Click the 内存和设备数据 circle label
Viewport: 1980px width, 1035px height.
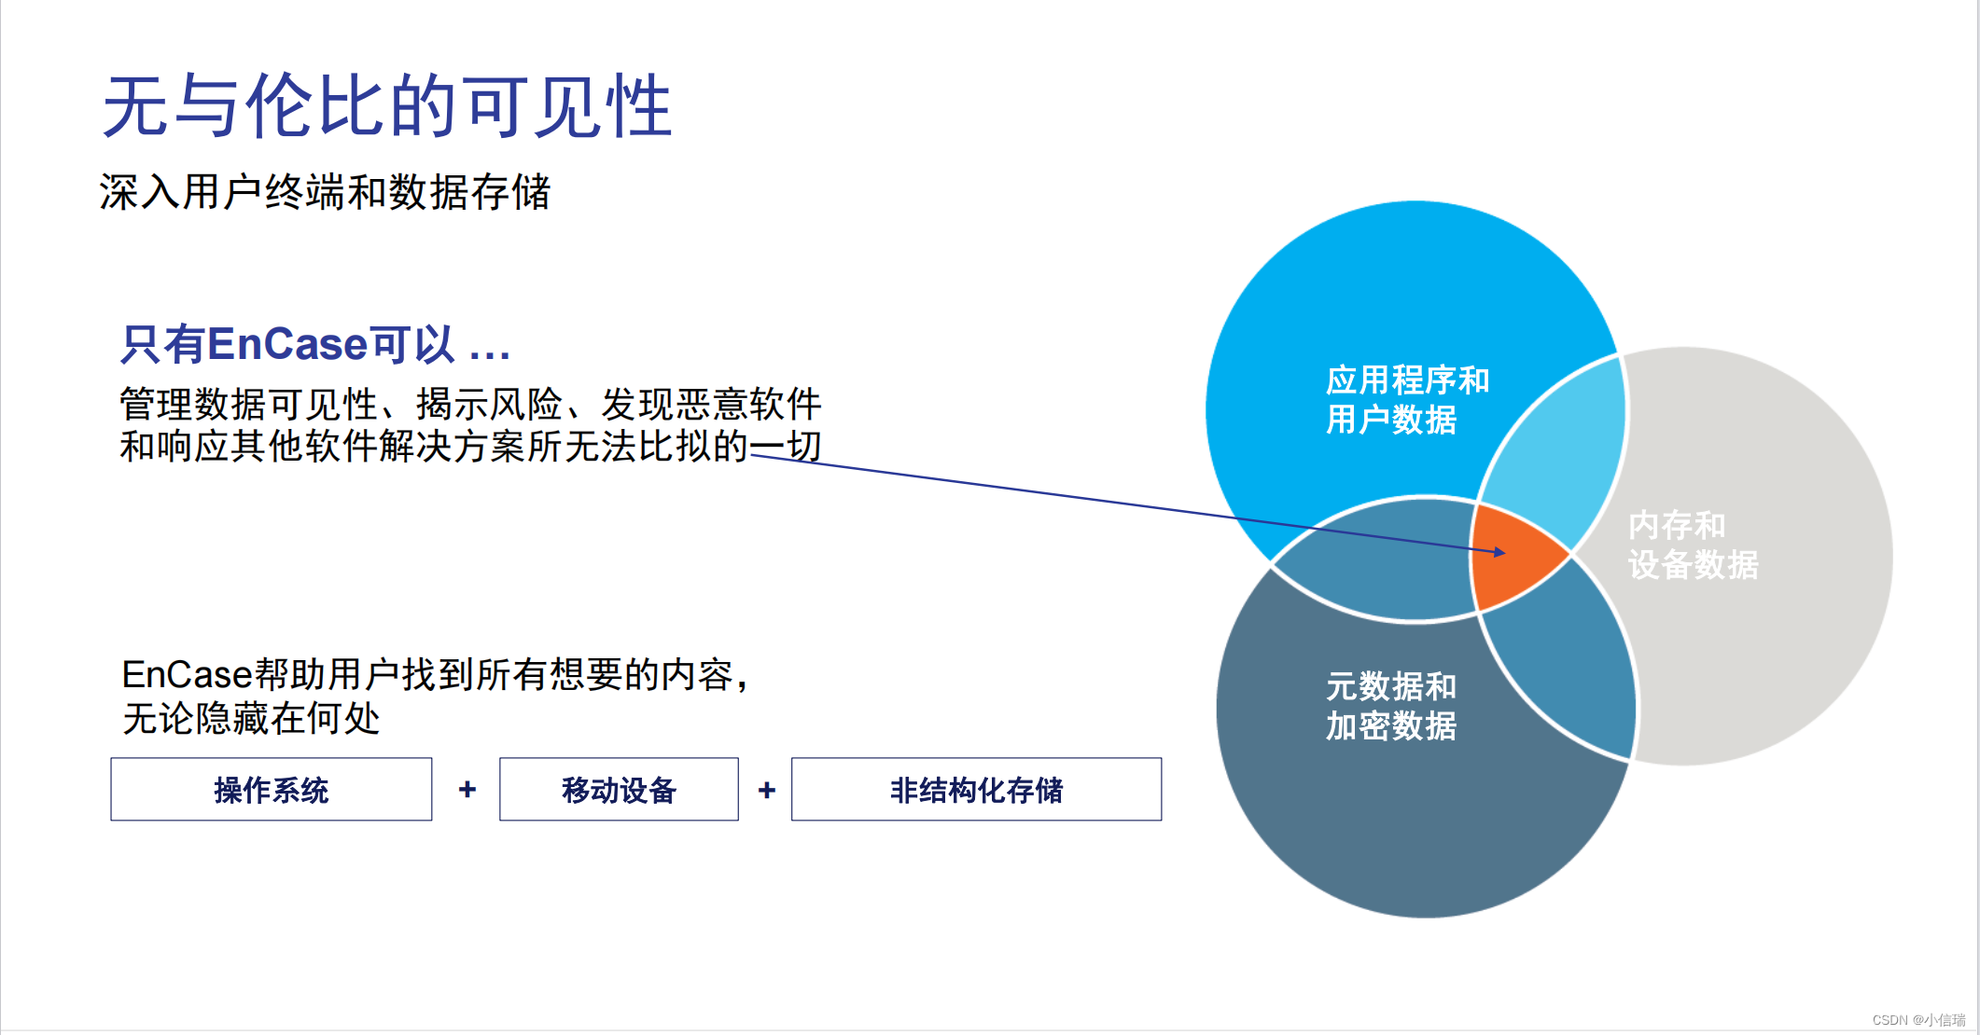(x=1693, y=545)
